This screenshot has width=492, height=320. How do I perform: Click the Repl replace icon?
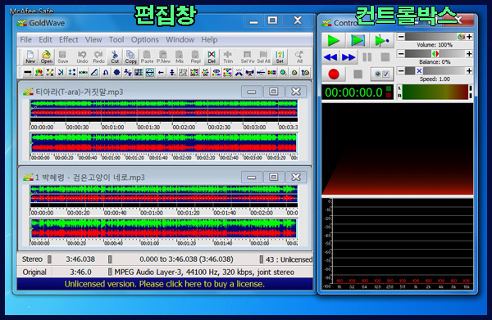195,56
